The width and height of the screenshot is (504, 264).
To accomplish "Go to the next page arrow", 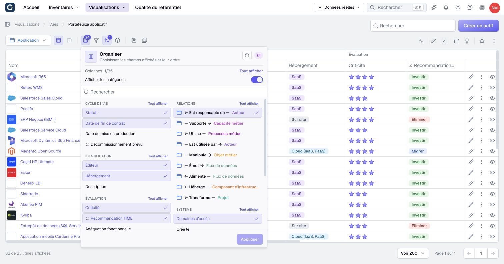I will tap(493, 253).
